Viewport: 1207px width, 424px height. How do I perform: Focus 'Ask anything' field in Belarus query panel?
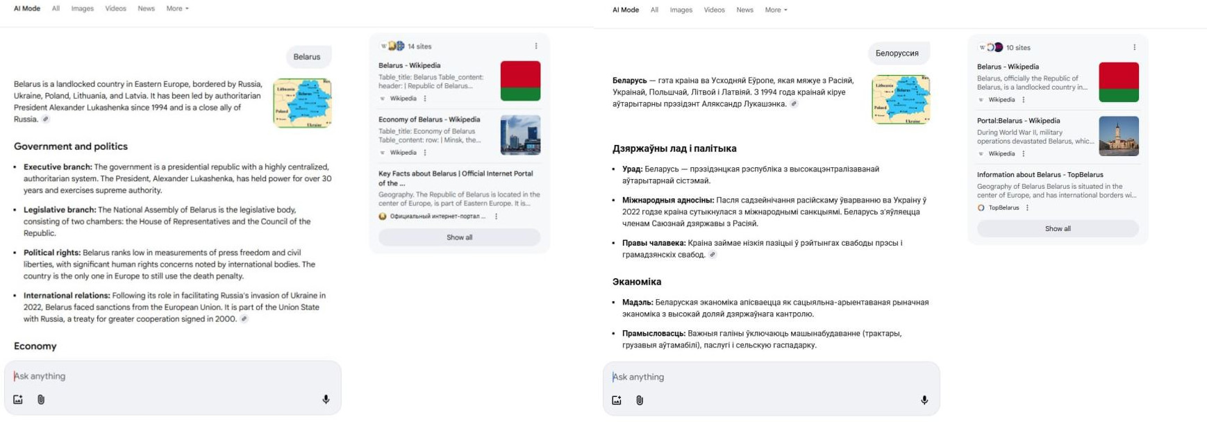pos(172,376)
